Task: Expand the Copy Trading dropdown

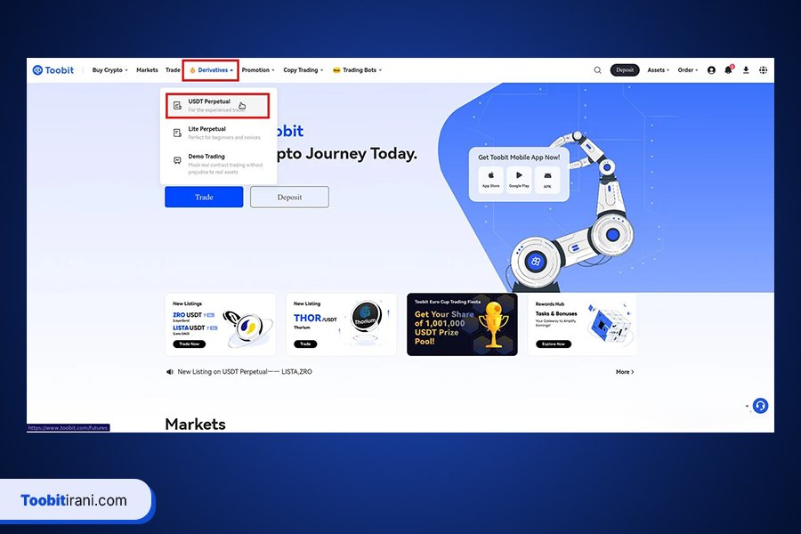Action: pos(303,70)
